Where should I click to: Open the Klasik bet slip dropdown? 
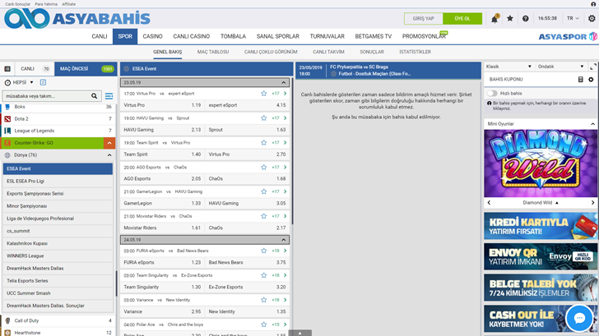(508, 67)
